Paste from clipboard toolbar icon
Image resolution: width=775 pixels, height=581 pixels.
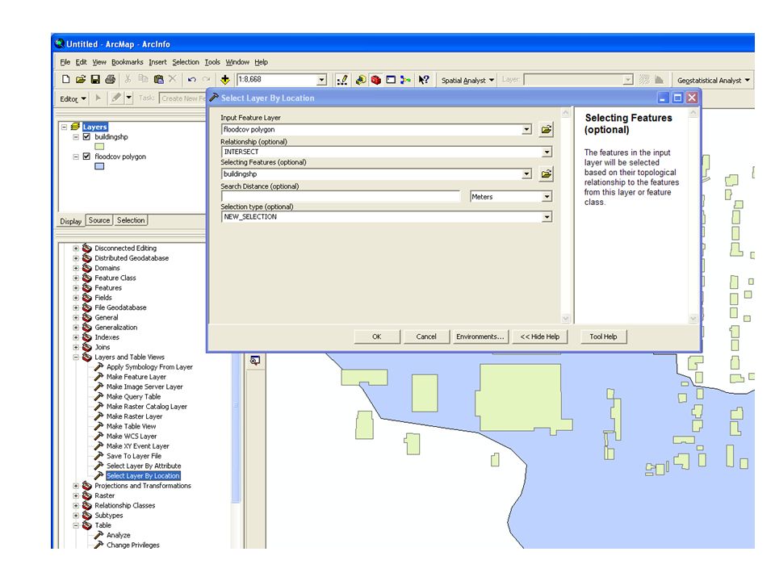coord(159,79)
